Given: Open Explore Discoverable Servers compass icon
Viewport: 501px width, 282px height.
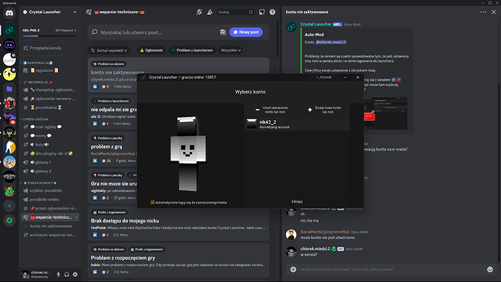Looking at the screenshot, I should click(9, 220).
